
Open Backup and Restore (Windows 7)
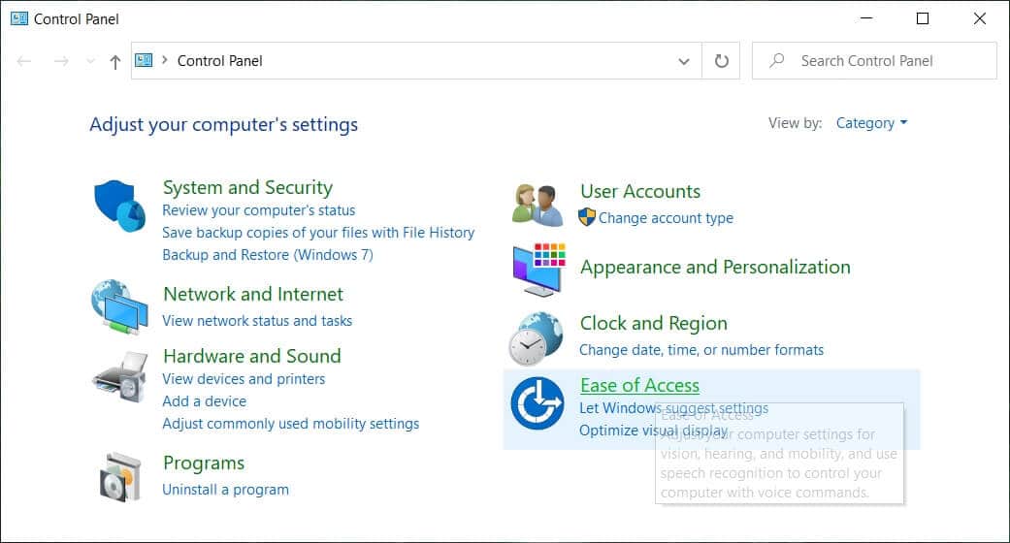point(268,254)
